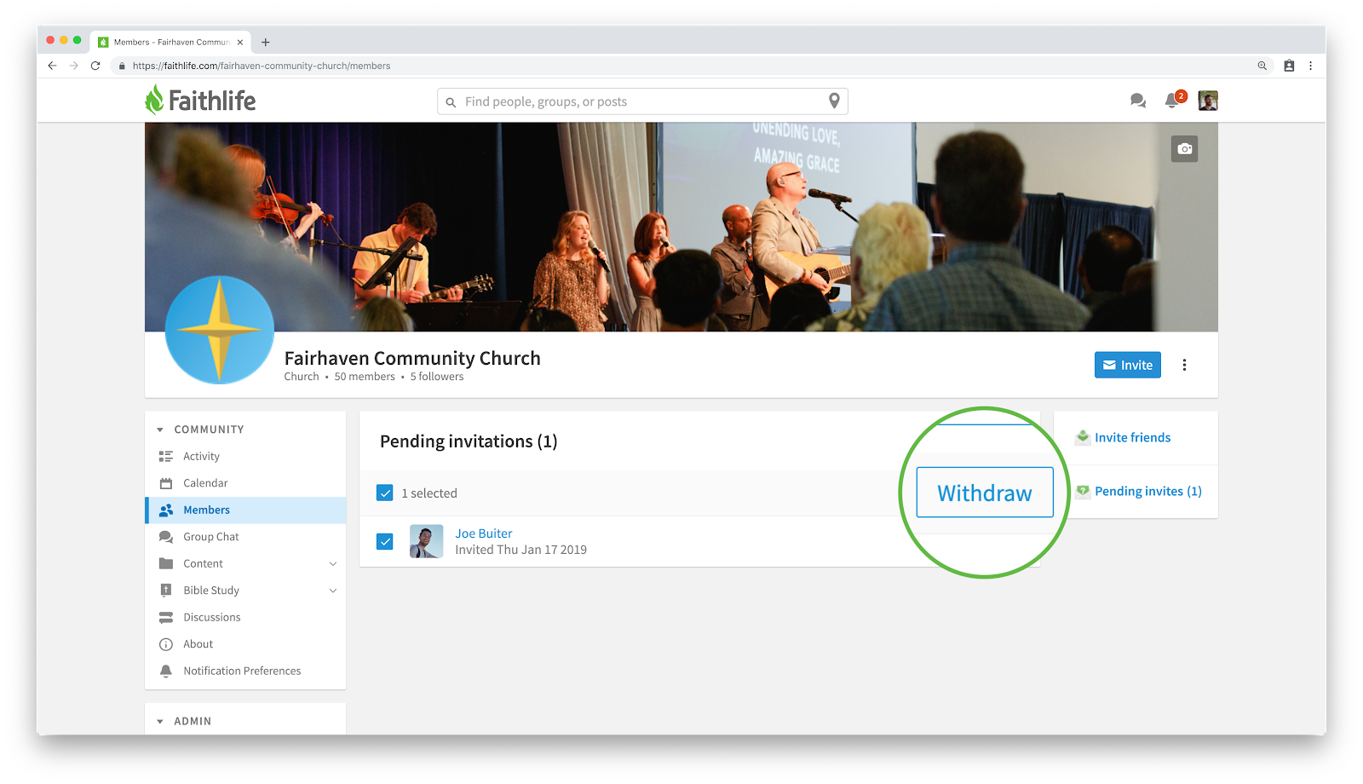The width and height of the screenshot is (1363, 784).
Task: Close the Members browser tab
Action: 240,42
